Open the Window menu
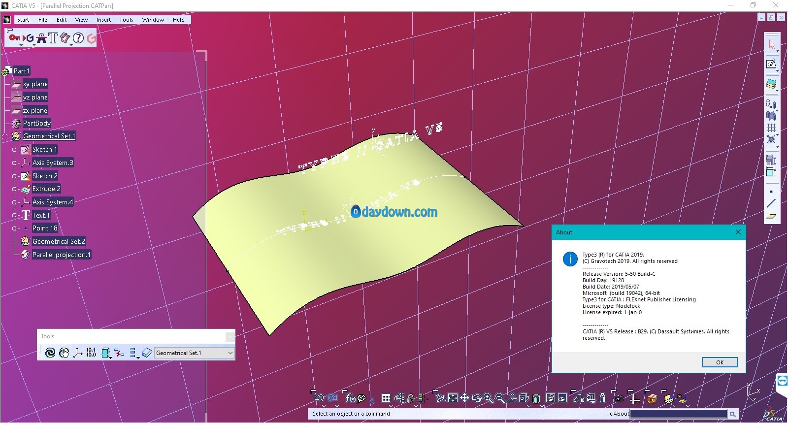788x423 pixels. pyautogui.click(x=153, y=20)
